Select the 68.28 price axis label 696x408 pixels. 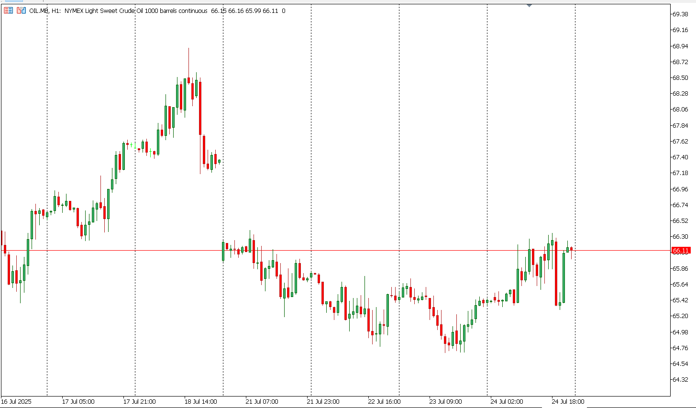(x=680, y=93)
